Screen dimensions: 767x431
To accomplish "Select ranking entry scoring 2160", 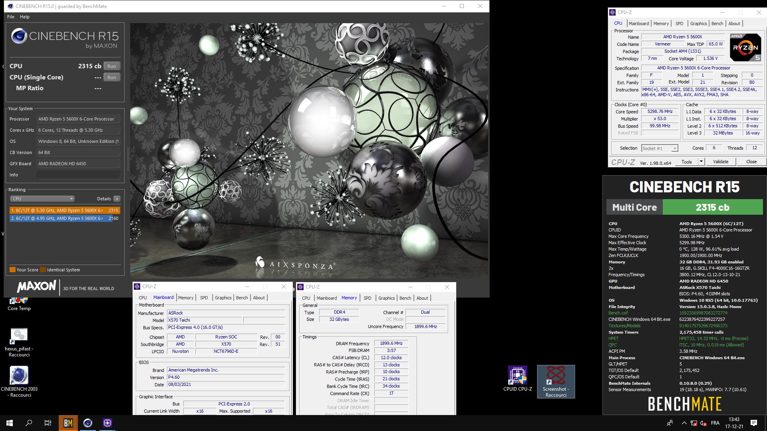I will (65, 218).
